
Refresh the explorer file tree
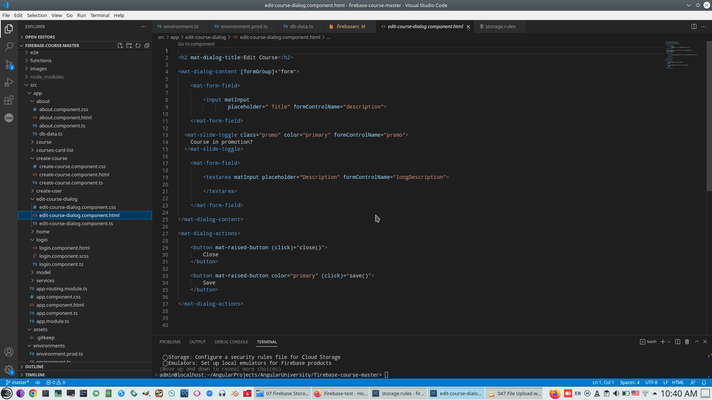(138, 46)
